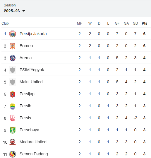Click the Persijap club crest
The width and height of the screenshot is (151, 158).
tap(13, 94)
